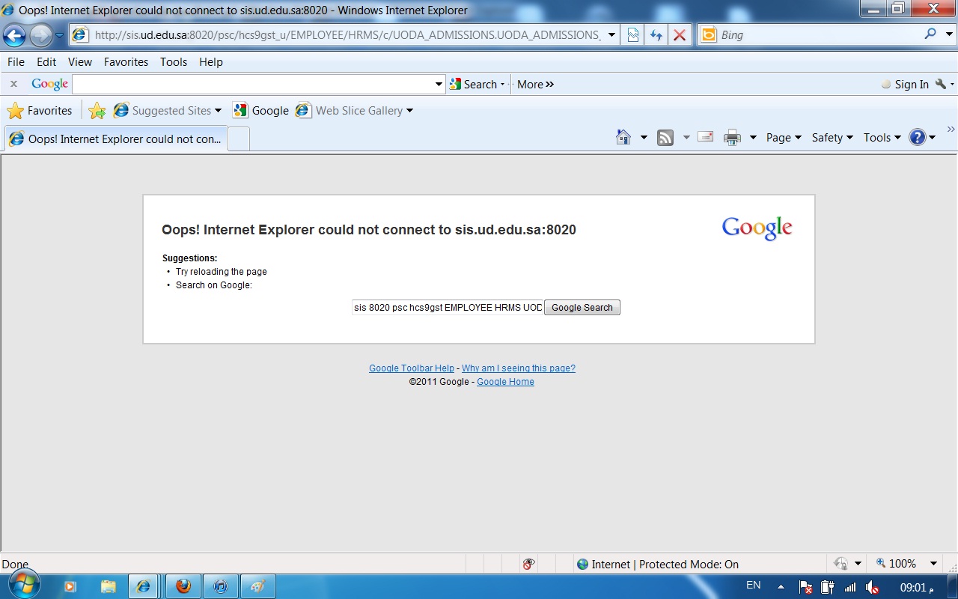Click the Home page icon

pyautogui.click(x=623, y=137)
